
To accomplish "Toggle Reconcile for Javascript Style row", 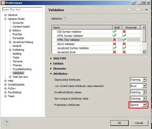I will click(x=124, y=52).
